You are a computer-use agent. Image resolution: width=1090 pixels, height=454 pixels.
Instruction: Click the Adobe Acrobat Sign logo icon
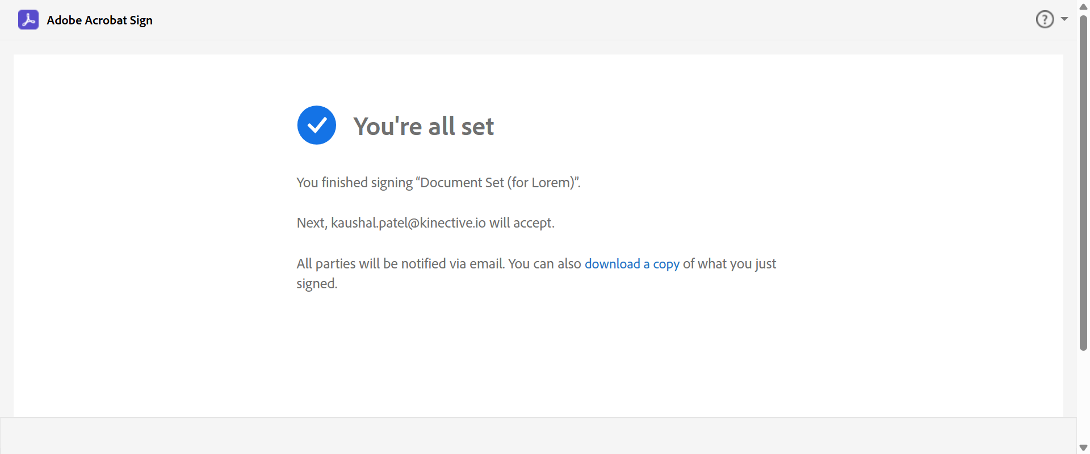coord(28,20)
